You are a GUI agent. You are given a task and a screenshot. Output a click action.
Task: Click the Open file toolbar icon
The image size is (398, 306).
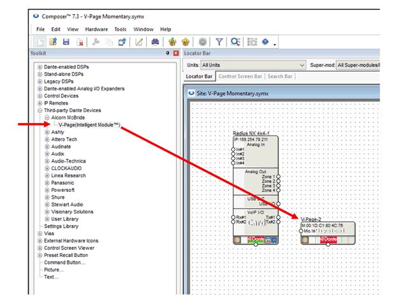[x=53, y=42]
